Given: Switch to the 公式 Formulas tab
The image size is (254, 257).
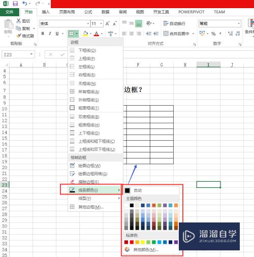Looking at the screenshot, I should [x=88, y=12].
